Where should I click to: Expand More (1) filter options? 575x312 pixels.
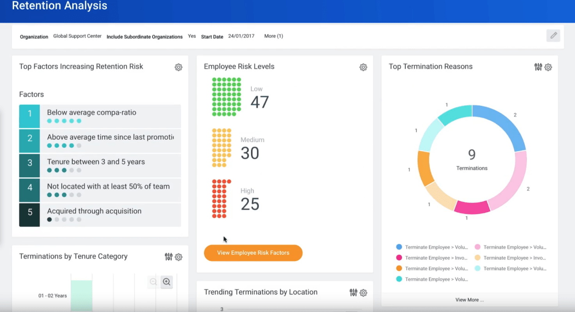click(274, 36)
